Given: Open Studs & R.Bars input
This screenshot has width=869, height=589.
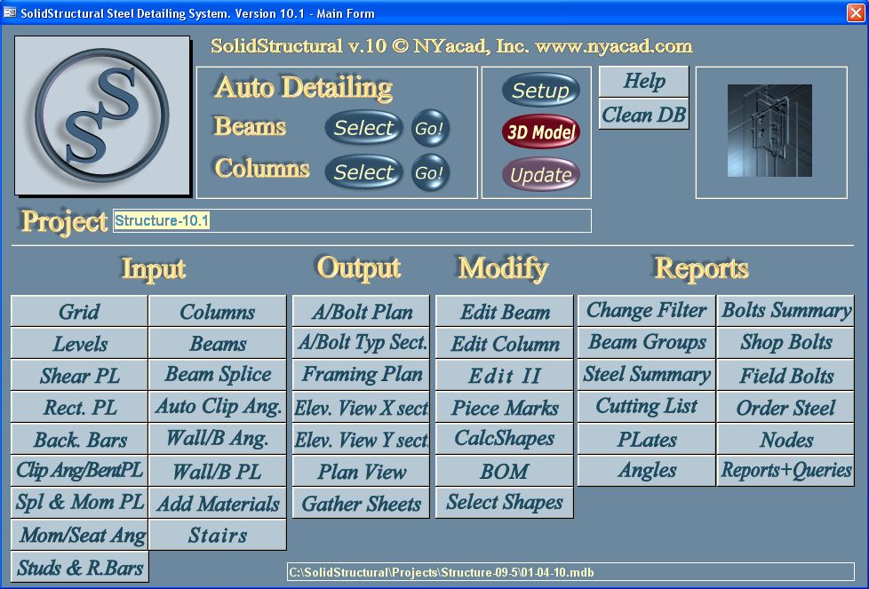Looking at the screenshot, I should (x=79, y=567).
